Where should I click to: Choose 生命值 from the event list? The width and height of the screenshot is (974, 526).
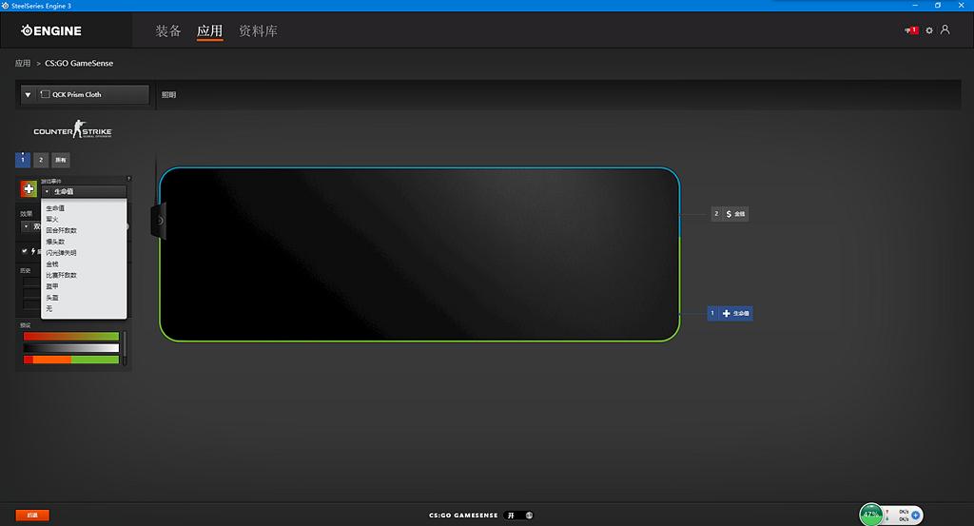[x=84, y=208]
